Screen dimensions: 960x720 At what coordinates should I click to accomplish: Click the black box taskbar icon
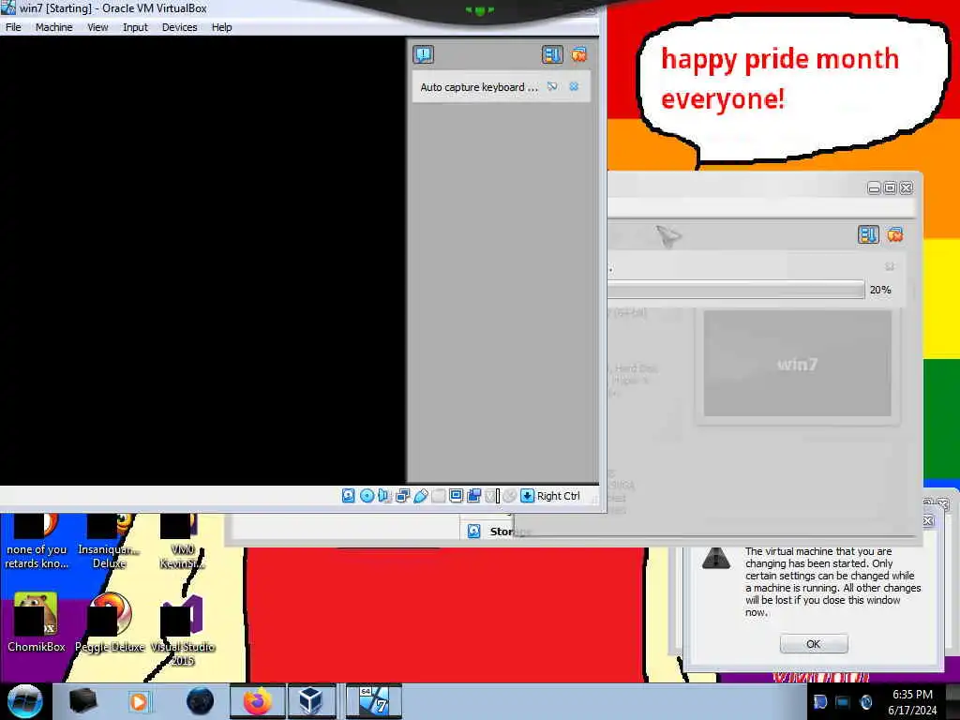point(82,701)
